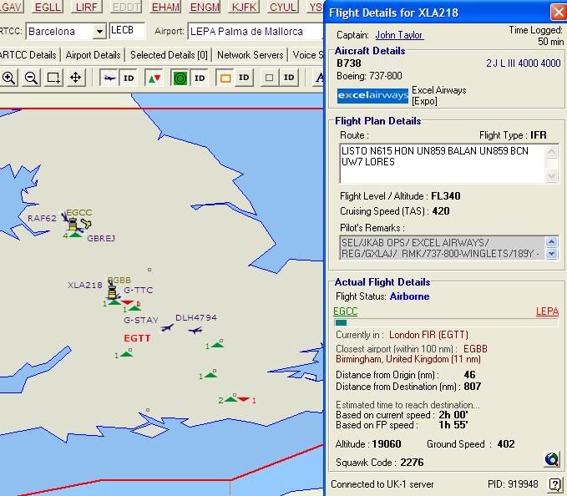Toggle the green radar circle display
Image resolution: width=567 pixels, height=496 pixels.
coord(180,78)
